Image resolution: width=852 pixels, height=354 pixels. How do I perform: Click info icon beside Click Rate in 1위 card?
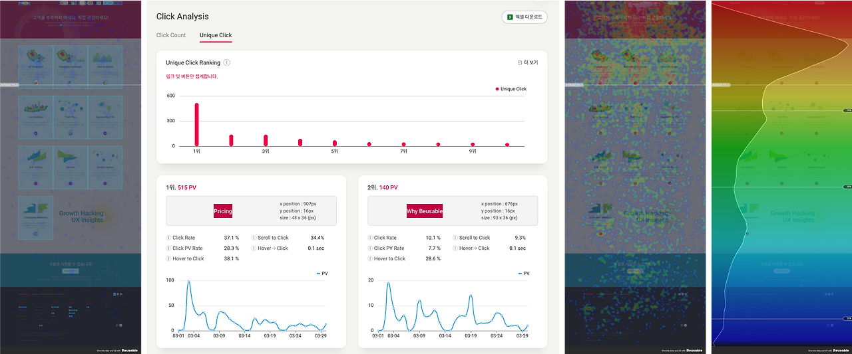coord(168,238)
